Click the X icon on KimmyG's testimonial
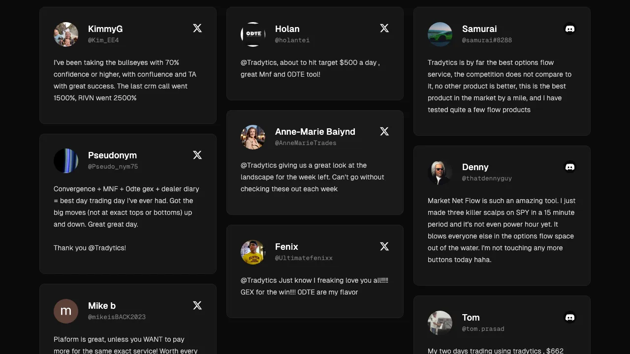Image resolution: width=630 pixels, height=354 pixels. pos(197,28)
